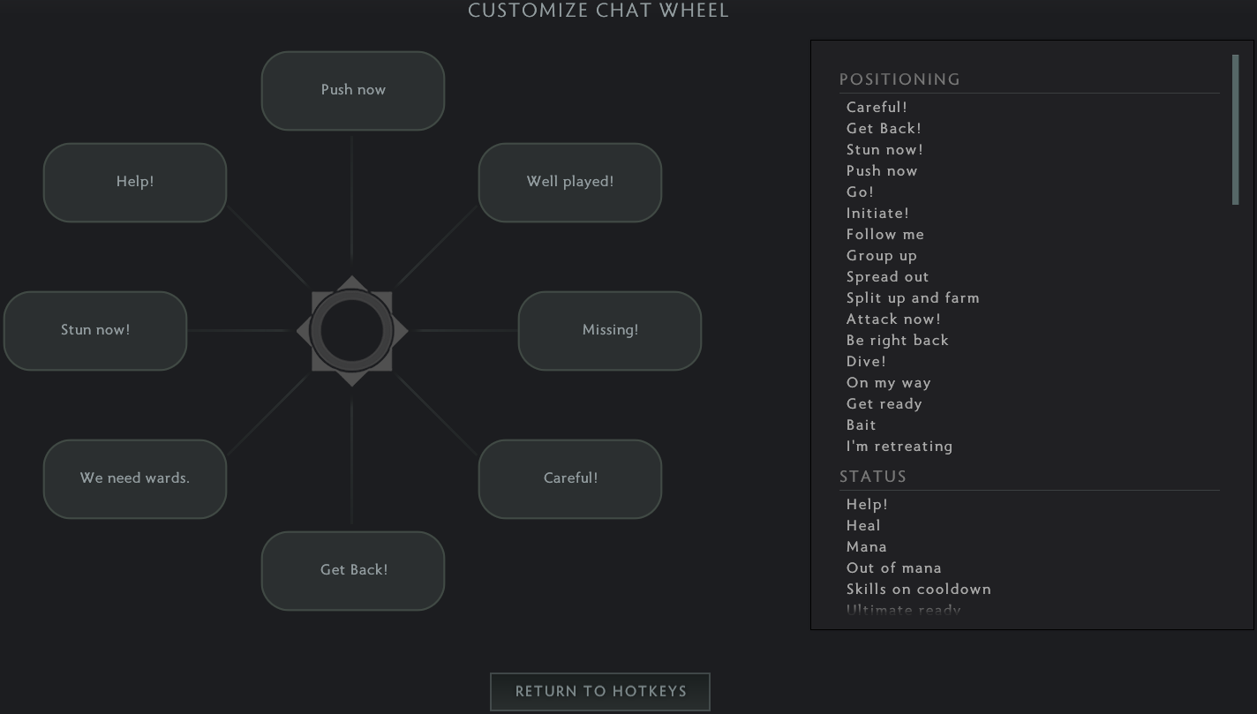The width and height of the screenshot is (1257, 714).
Task: Click the Positioning section header
Action: point(899,79)
